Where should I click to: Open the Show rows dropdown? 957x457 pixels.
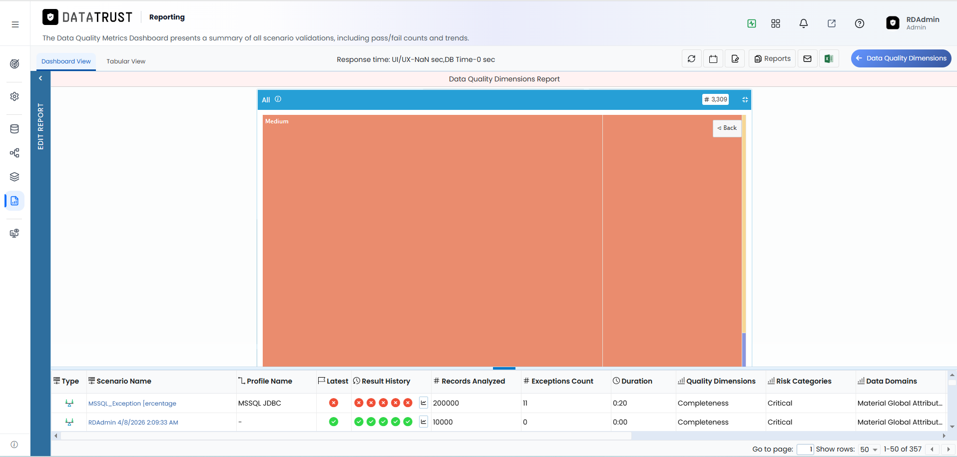tap(869, 450)
